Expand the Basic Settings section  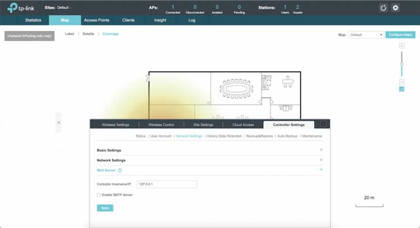(x=321, y=150)
